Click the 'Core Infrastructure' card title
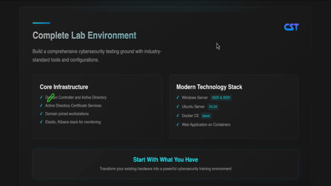This screenshot has width=331, height=186. click(x=64, y=87)
